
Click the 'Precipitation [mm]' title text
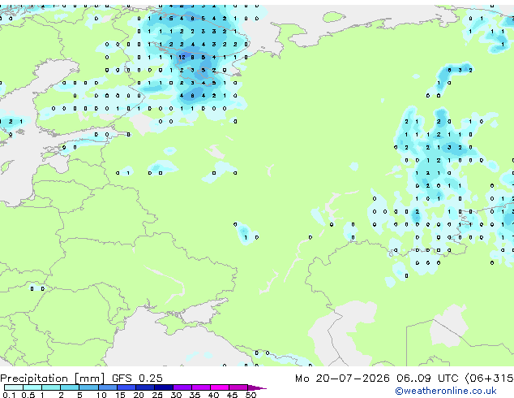53,379
